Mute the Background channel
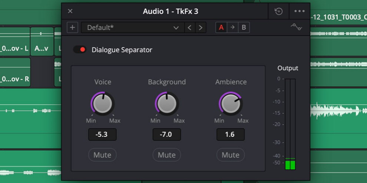This screenshot has height=183, width=367. click(x=166, y=155)
